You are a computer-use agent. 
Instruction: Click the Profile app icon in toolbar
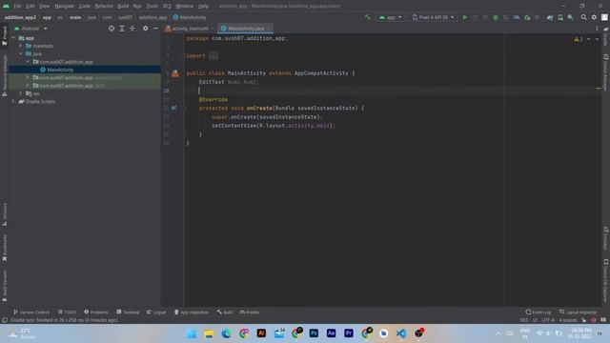click(x=517, y=17)
